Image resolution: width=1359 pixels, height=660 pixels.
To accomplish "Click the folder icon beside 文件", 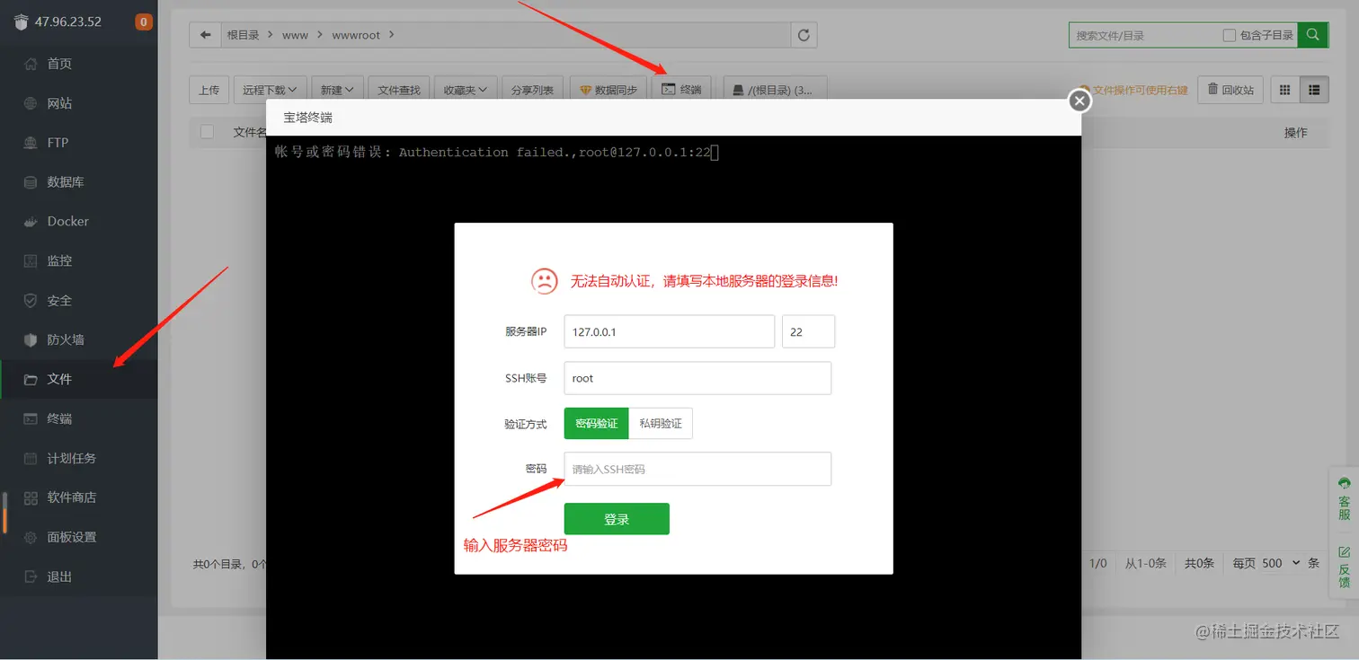I will point(31,380).
